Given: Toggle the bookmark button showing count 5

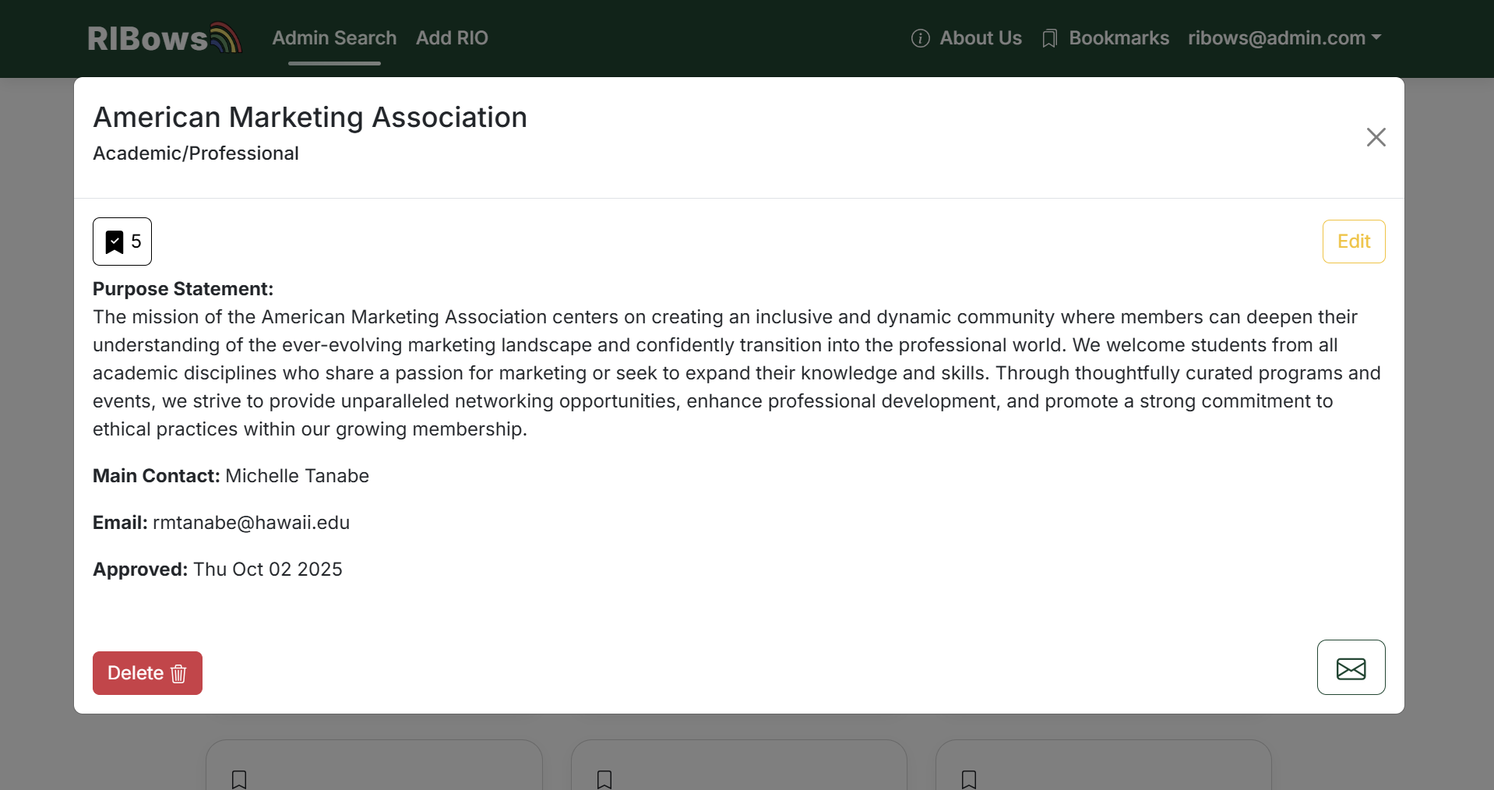Looking at the screenshot, I should [122, 242].
